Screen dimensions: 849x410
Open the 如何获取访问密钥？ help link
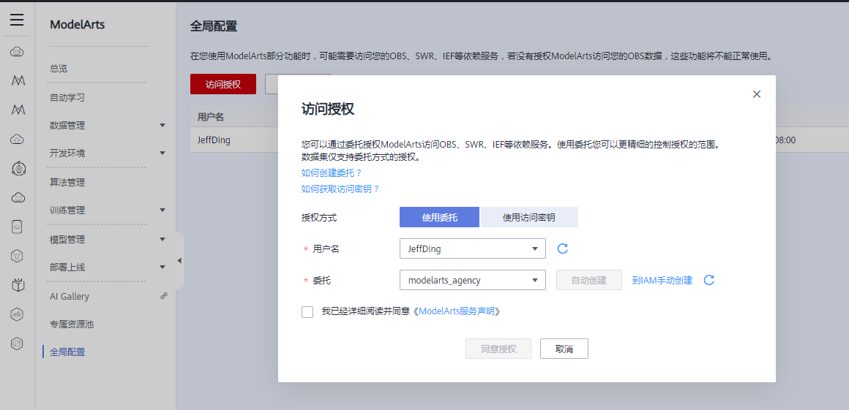[x=340, y=189]
